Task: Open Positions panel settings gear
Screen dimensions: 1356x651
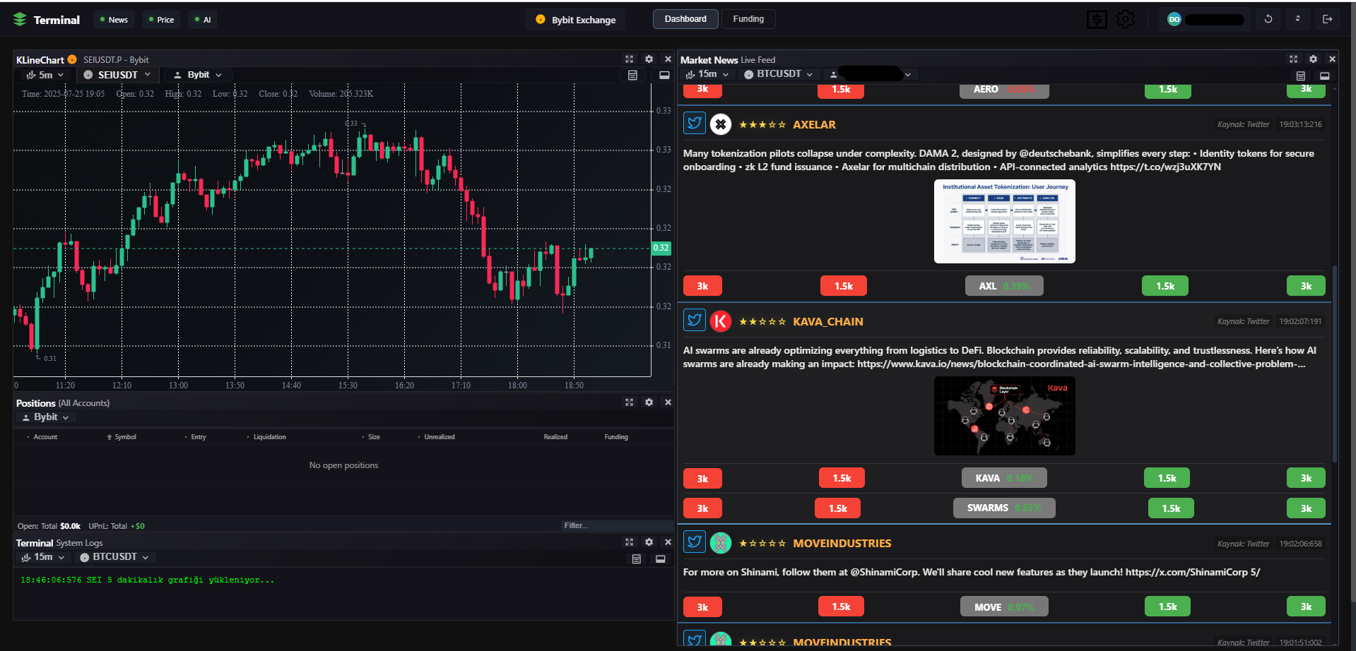Action: point(649,402)
